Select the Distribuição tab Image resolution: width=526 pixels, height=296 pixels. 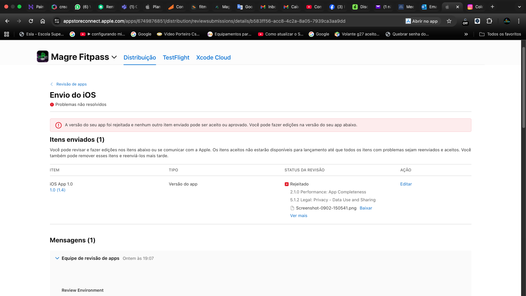click(x=140, y=58)
